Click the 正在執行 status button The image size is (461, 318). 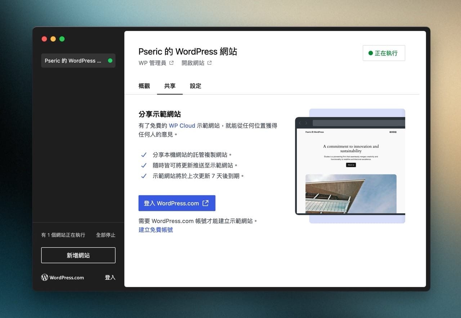click(384, 53)
